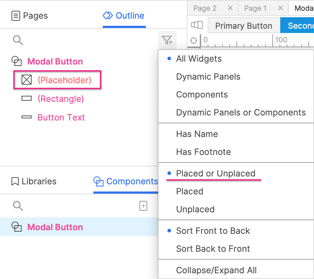Screen dimensions: 314x279
Task: Click the ruler origin crosshair icon
Action: tap(193, 41)
